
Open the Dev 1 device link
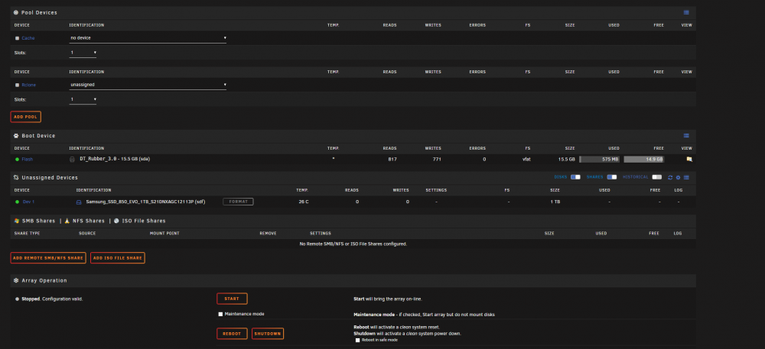[x=29, y=202]
